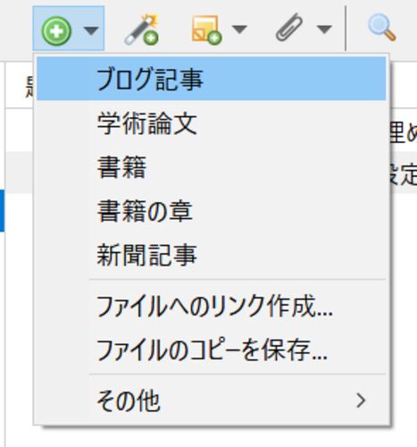Click the Add Attachment paperclip icon
The height and width of the screenshot is (447, 417).
point(289,27)
